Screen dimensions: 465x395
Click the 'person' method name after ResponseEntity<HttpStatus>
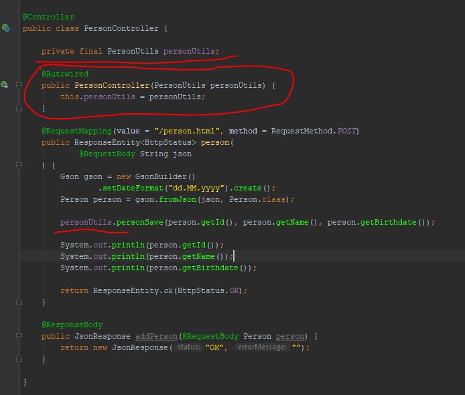(214, 142)
